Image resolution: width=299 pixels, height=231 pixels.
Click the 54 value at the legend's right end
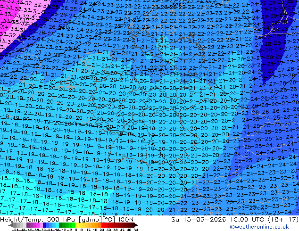pos(136,230)
